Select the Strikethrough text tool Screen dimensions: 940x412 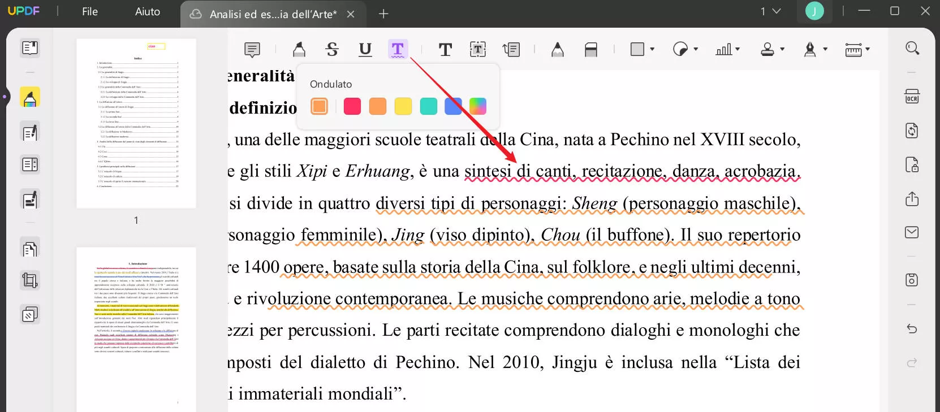332,50
